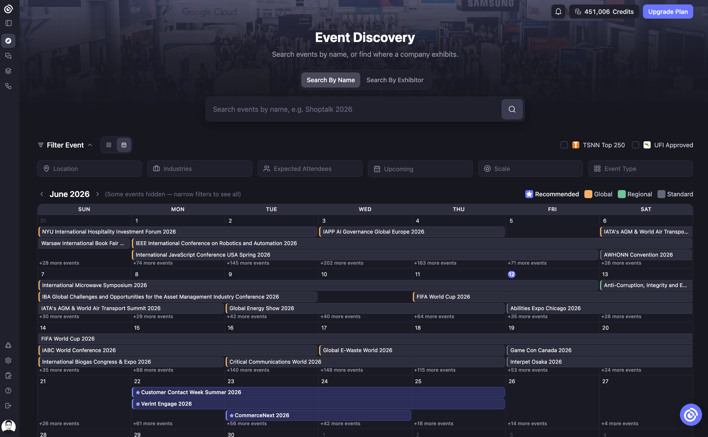Go to next month arrow
The height and width of the screenshot is (437, 708).
[97, 194]
